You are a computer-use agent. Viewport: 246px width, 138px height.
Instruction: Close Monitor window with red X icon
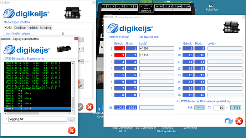[x=239, y=121]
